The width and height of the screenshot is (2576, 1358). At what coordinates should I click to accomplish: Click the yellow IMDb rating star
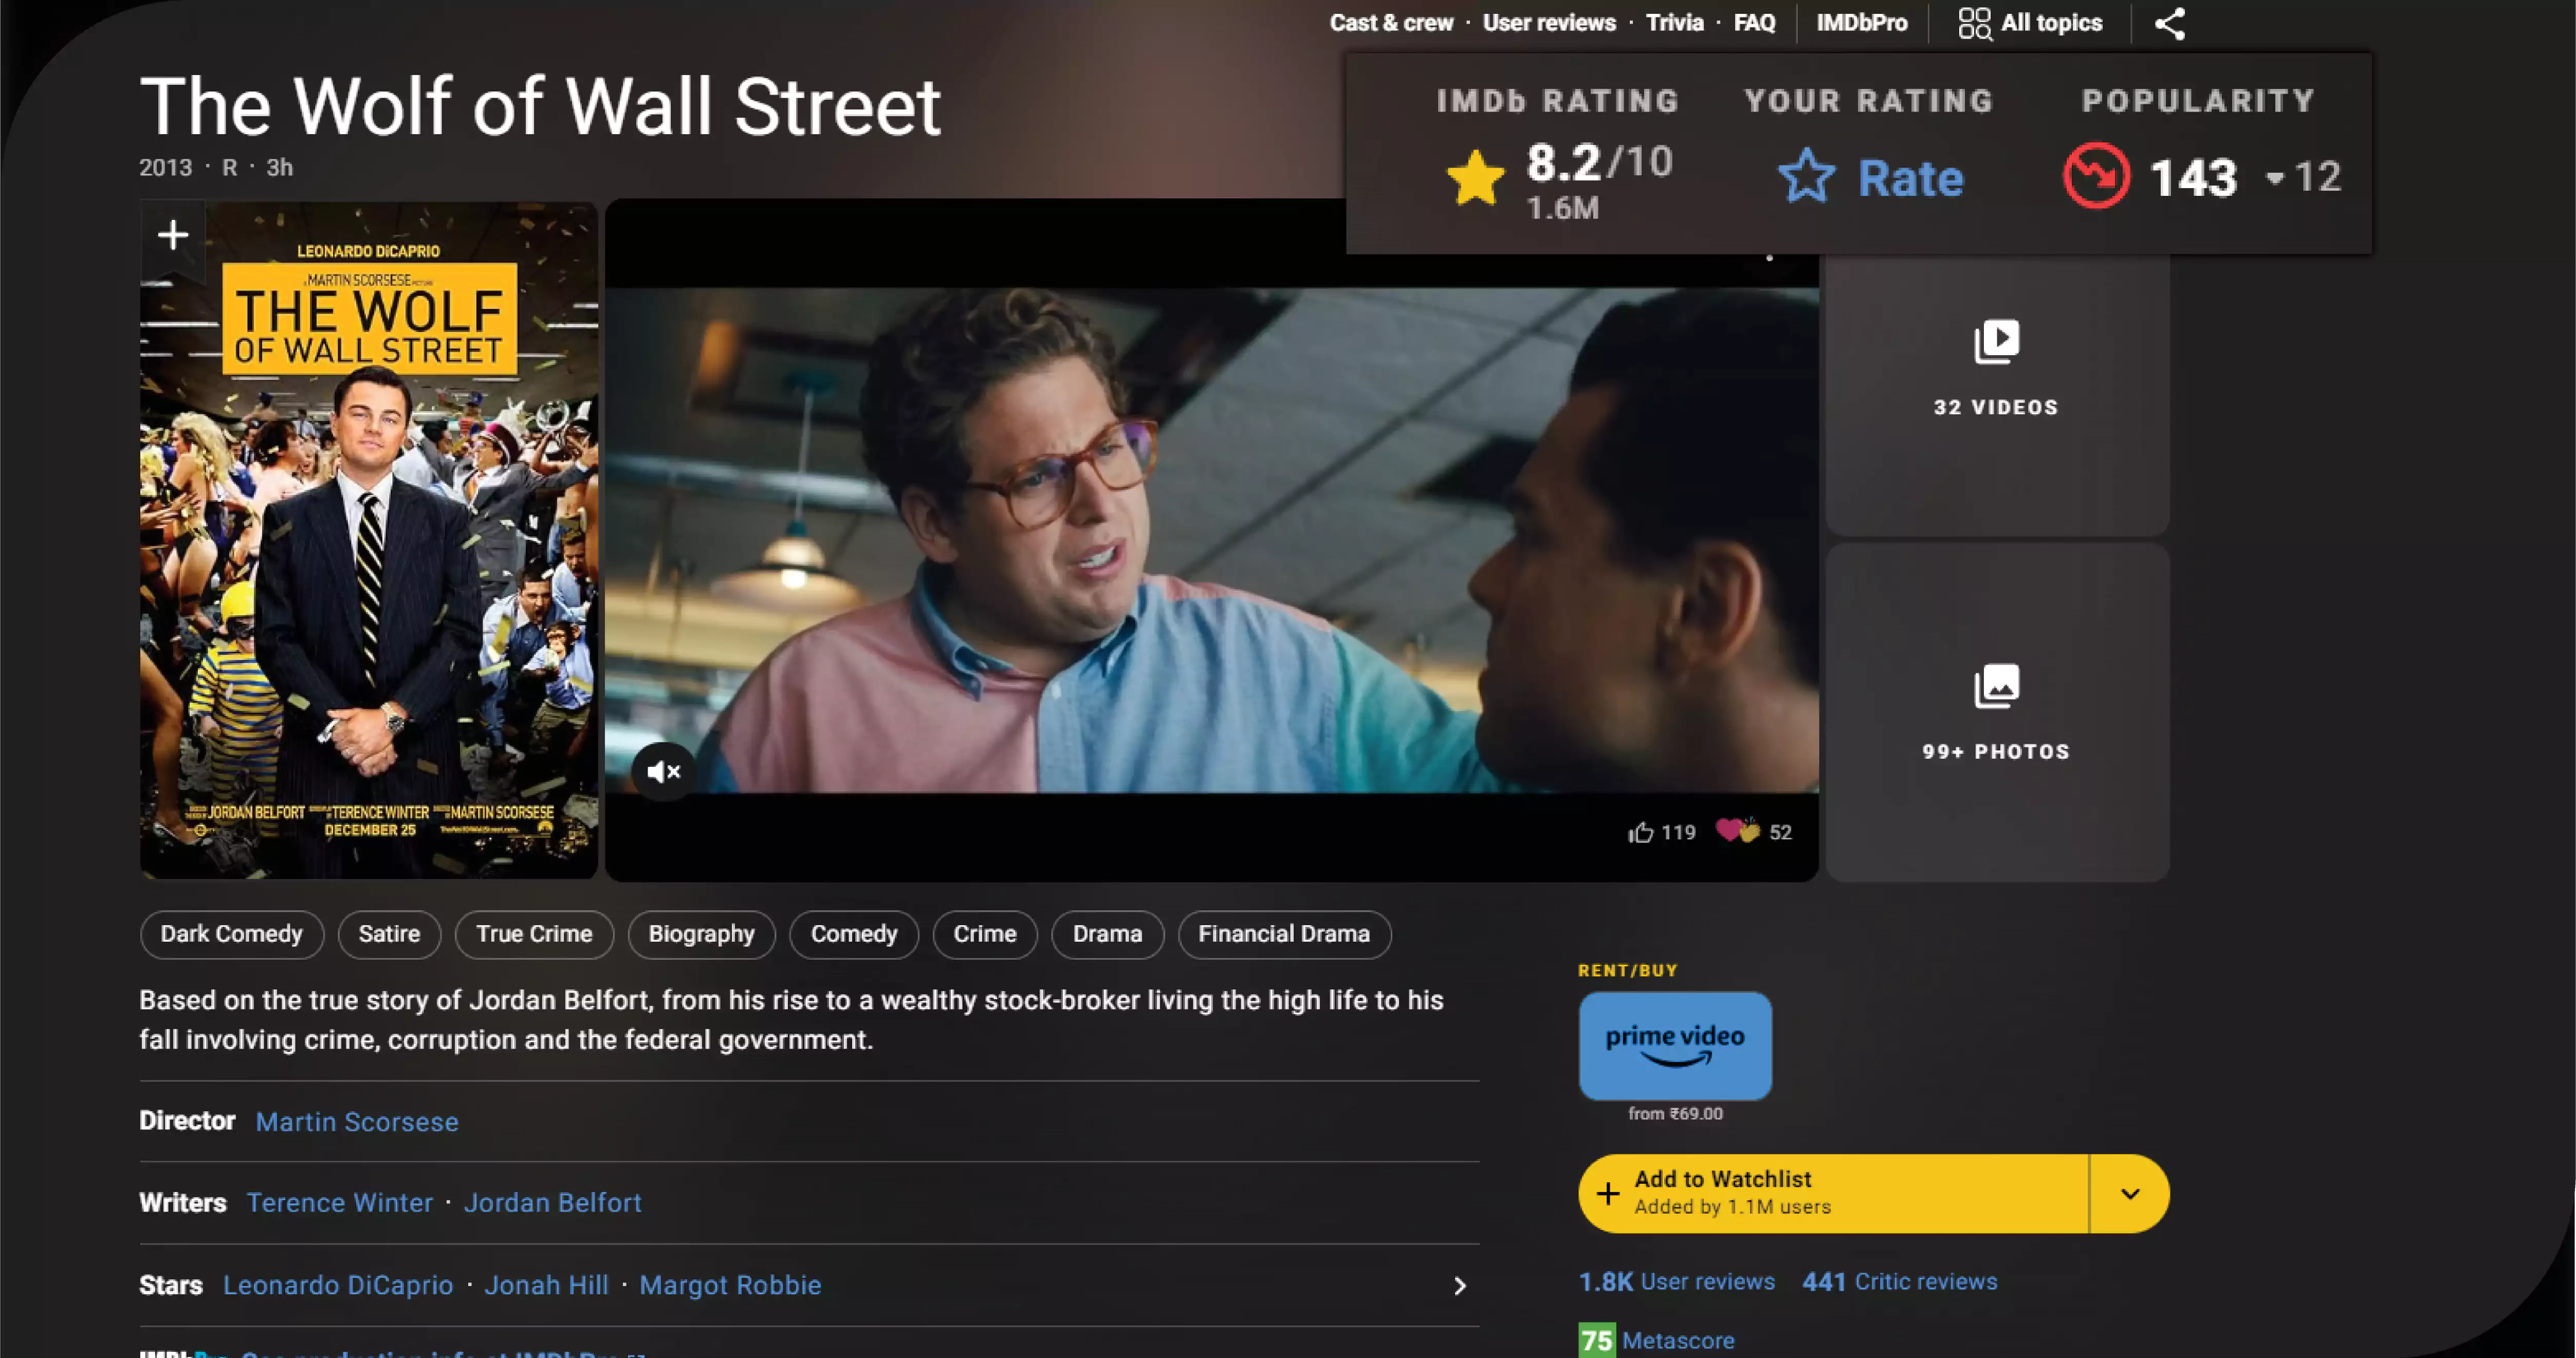pyautogui.click(x=1475, y=178)
